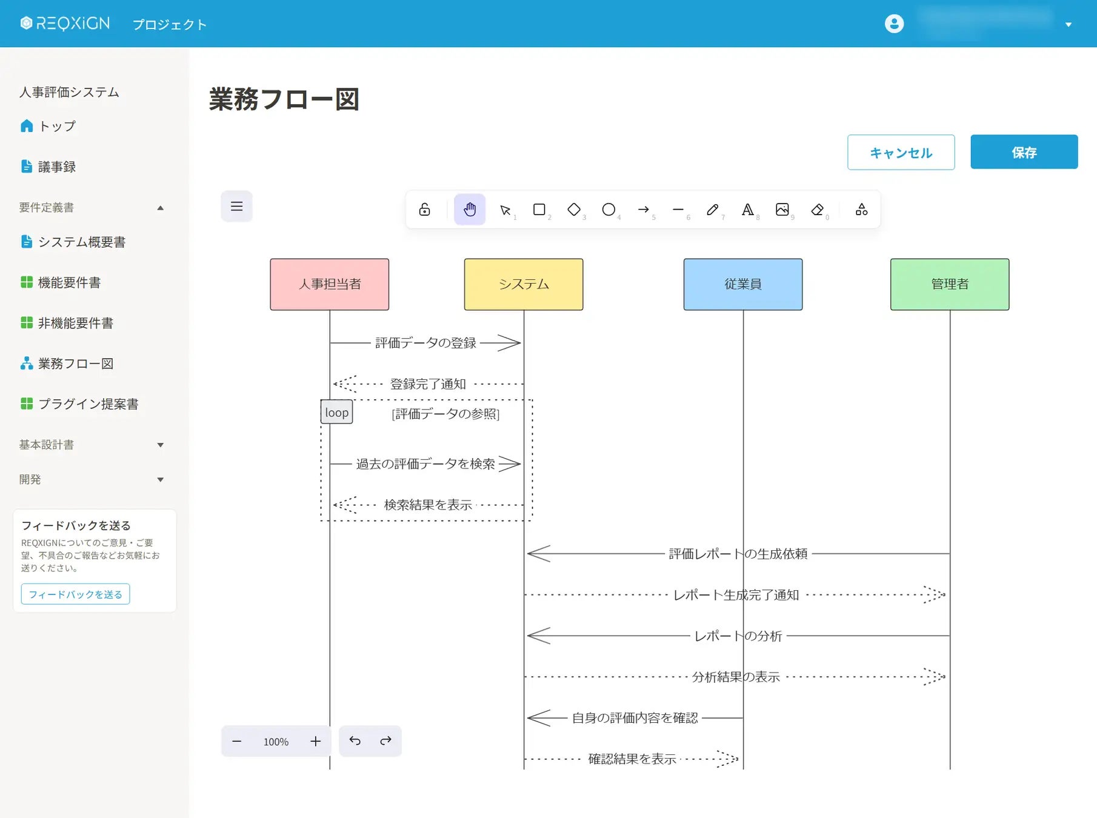The image size is (1097, 818).
Task: Select the Line drawing tool
Action: [678, 210]
